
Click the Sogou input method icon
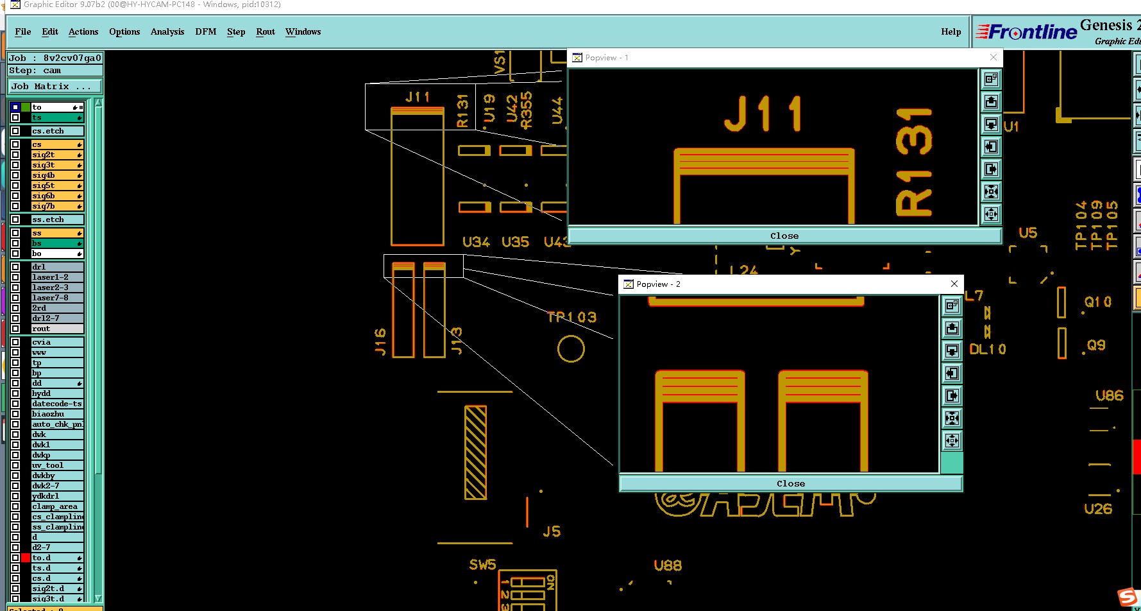[x=1128, y=598]
